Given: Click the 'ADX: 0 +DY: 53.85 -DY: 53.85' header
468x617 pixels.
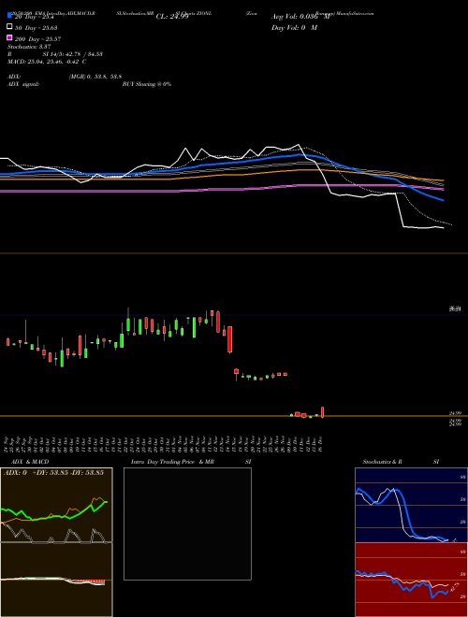Looking at the screenshot, I should [53, 472].
